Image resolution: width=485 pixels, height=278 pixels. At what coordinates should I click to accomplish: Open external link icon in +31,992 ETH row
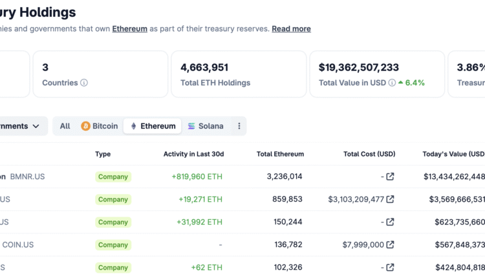[x=390, y=222]
